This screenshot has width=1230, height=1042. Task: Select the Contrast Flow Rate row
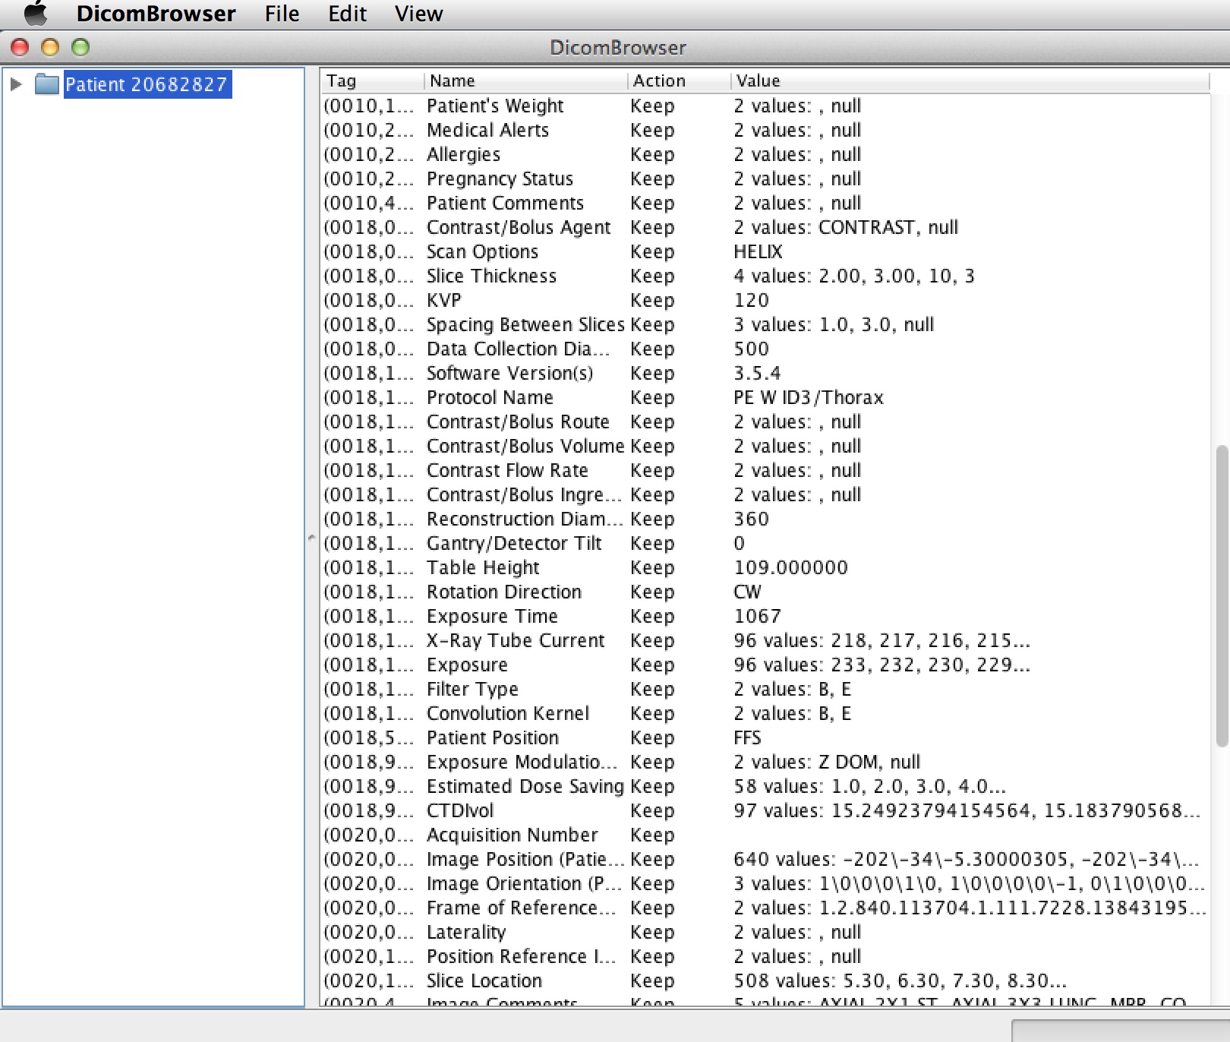click(x=765, y=470)
